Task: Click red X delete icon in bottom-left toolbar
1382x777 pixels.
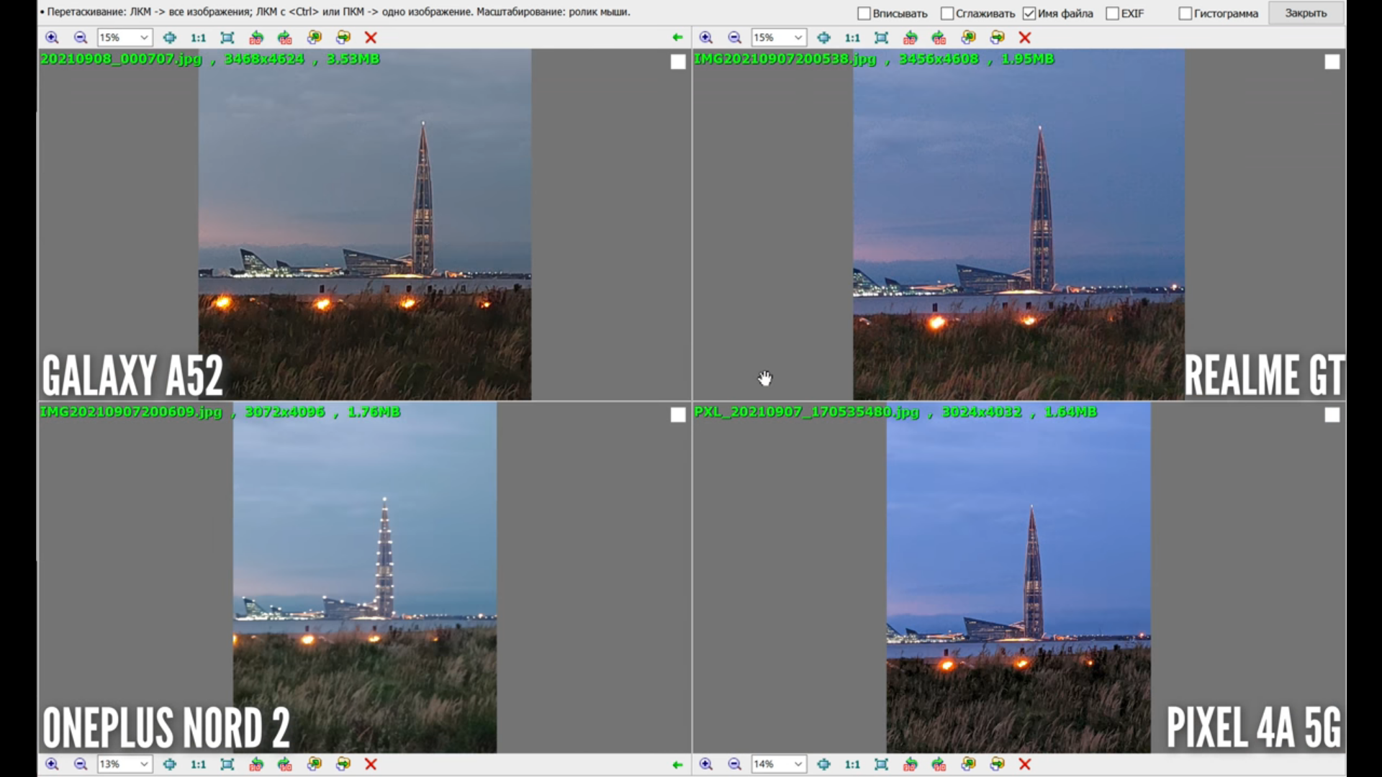Action: (x=371, y=764)
